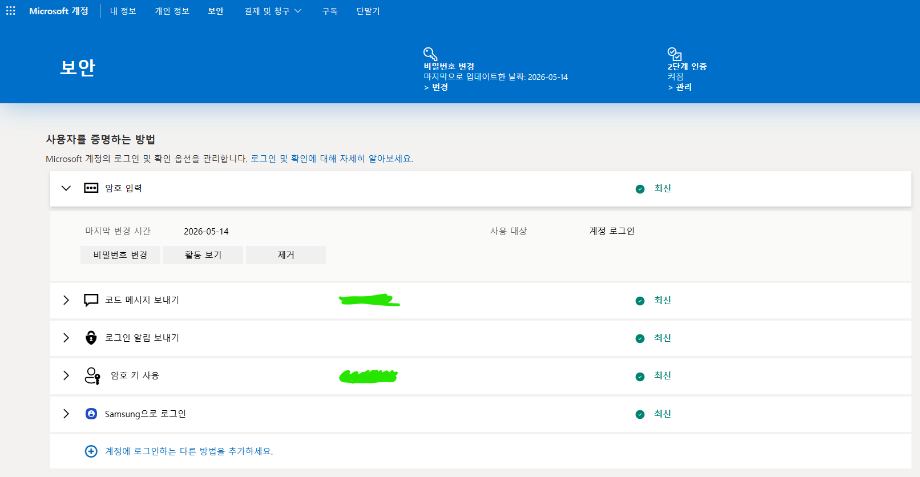The width and height of the screenshot is (920, 477).
Task: Click the 사용 대상 label
Action: [509, 231]
